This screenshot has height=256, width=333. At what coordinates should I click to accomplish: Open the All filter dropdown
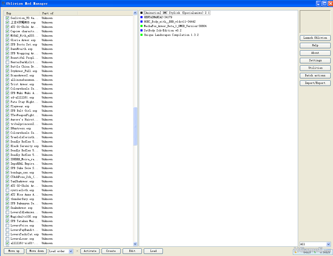tap(328, 244)
